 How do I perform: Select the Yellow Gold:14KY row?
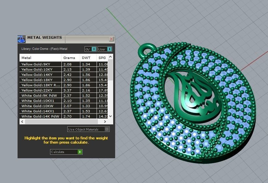64,75
